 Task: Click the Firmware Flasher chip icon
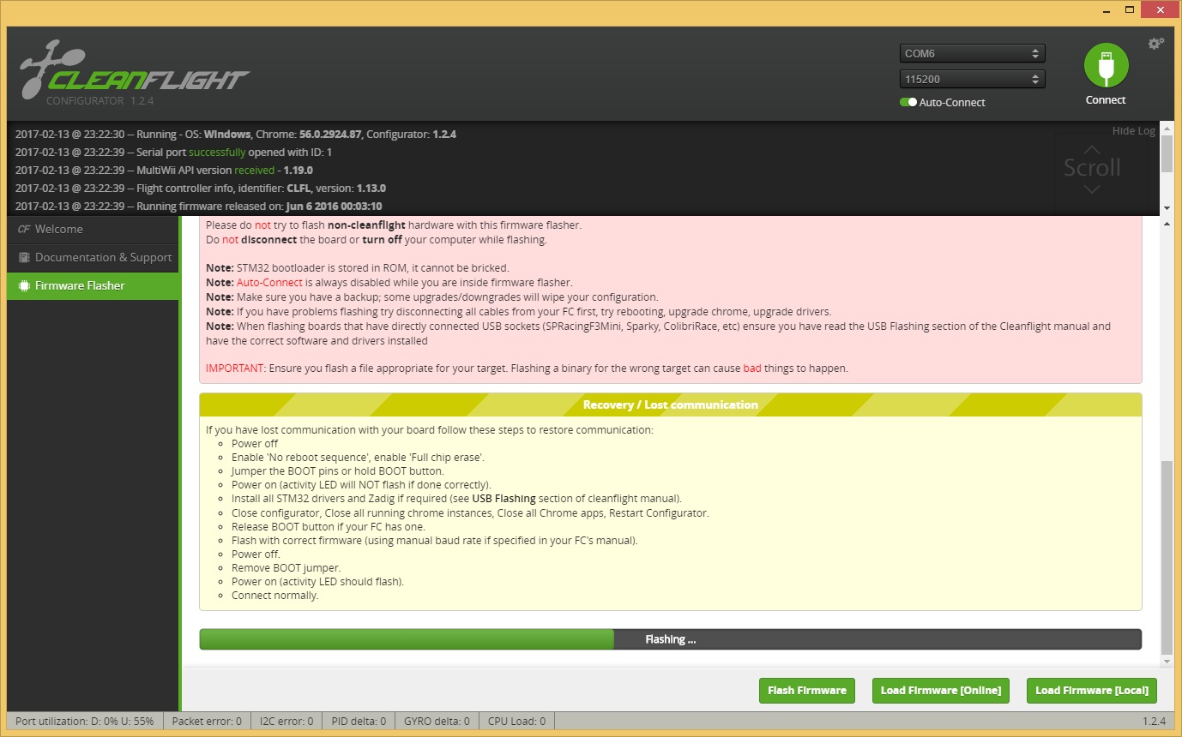coord(24,285)
